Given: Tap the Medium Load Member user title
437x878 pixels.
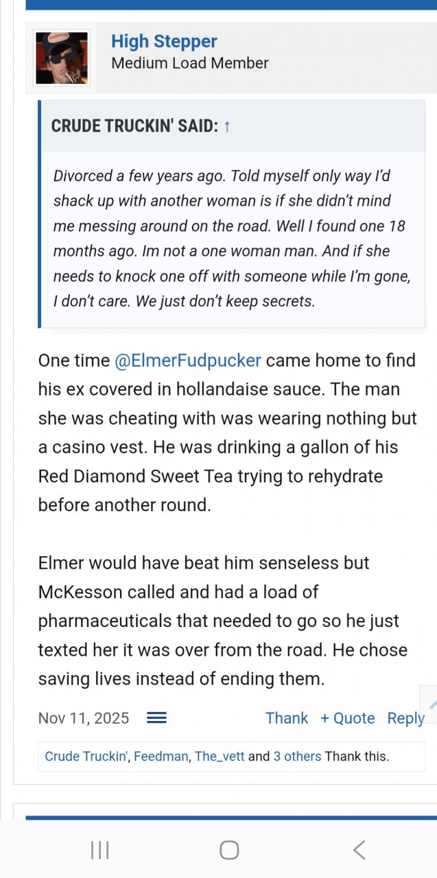Looking at the screenshot, I should point(190,63).
